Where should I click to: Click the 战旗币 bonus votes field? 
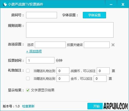(103, 71)
